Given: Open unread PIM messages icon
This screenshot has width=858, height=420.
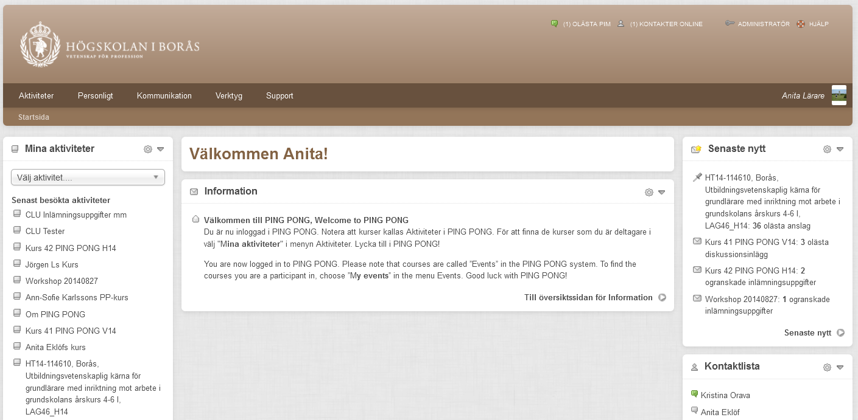Looking at the screenshot, I should pos(555,24).
